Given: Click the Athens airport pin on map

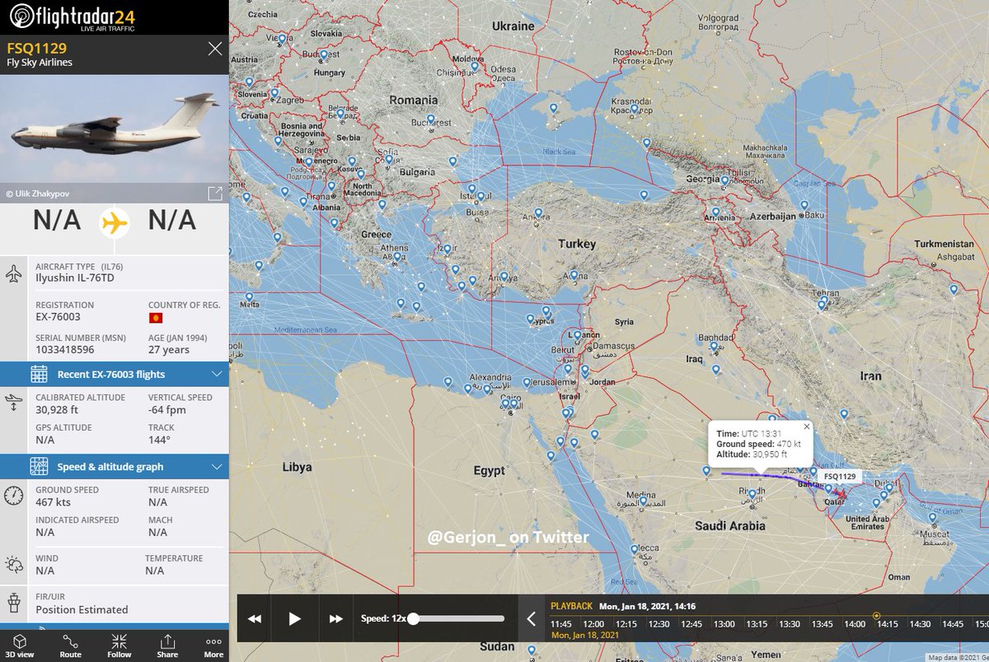Looking at the screenshot, I should click(398, 258).
